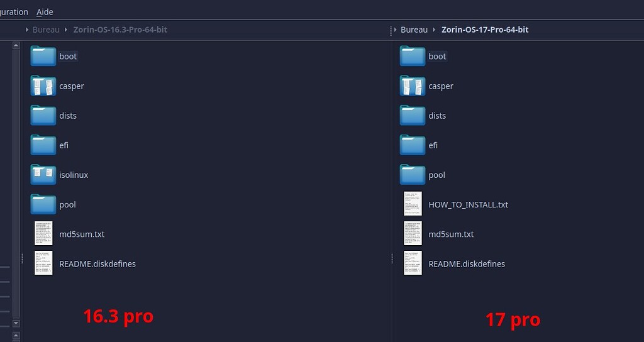This screenshot has height=342, width=644.
Task: Open the isolinux folder icon
Action: click(43, 175)
